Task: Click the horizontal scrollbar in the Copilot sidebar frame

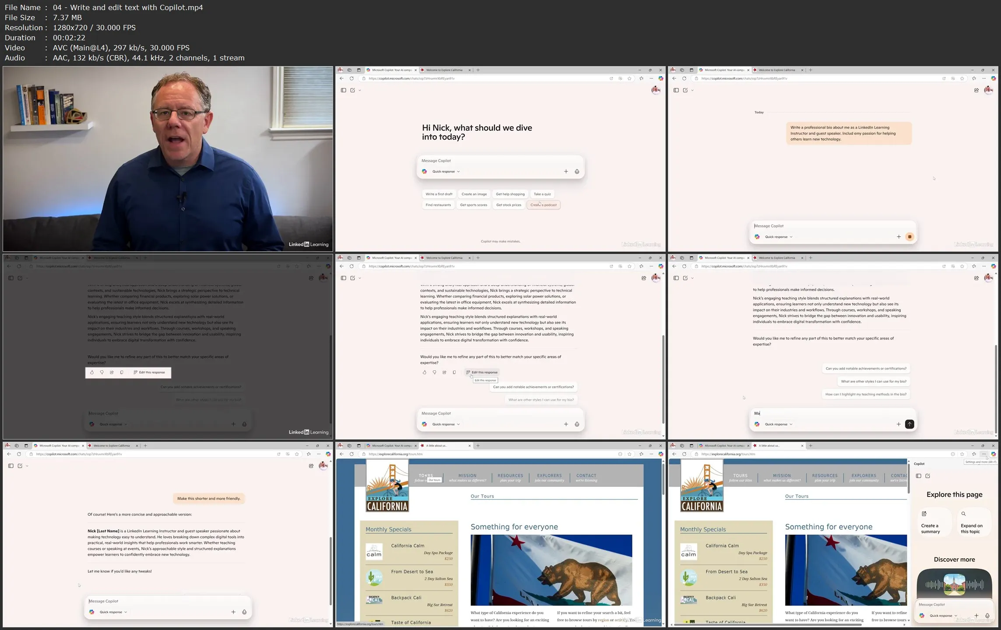Action: (768, 625)
